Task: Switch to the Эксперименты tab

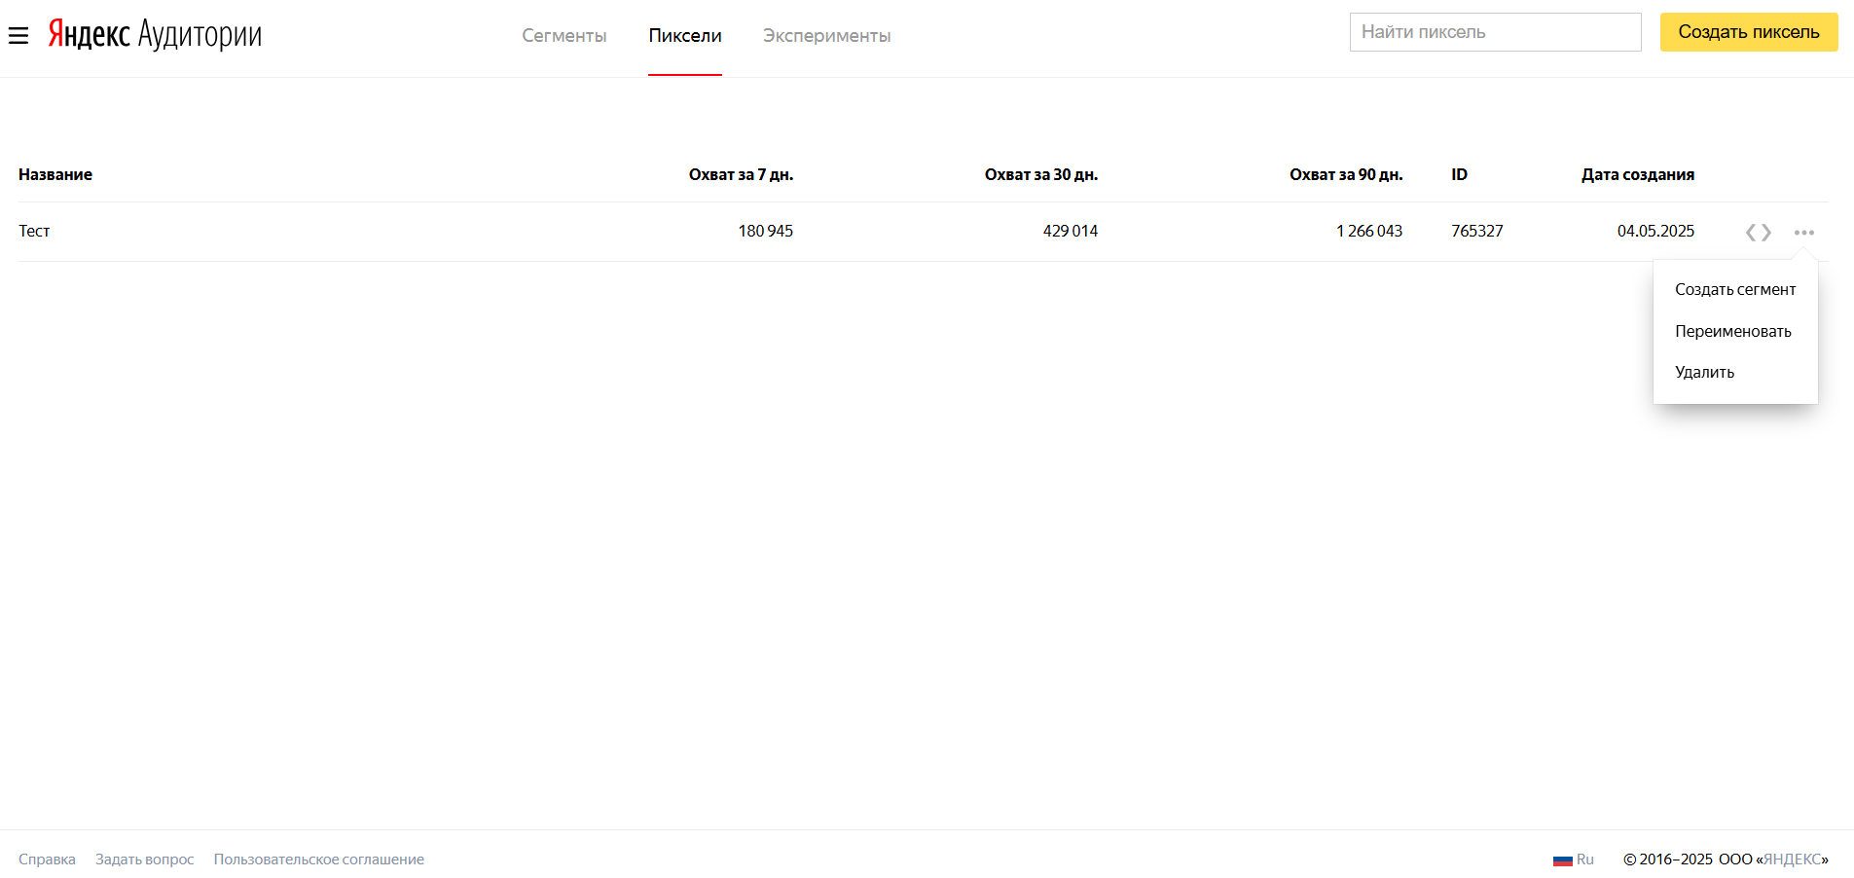Action: [826, 36]
